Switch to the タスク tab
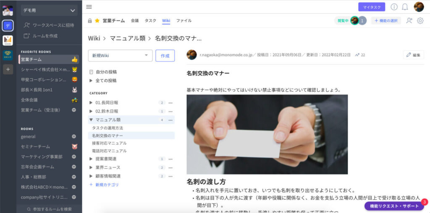430x213 pixels. [150, 21]
